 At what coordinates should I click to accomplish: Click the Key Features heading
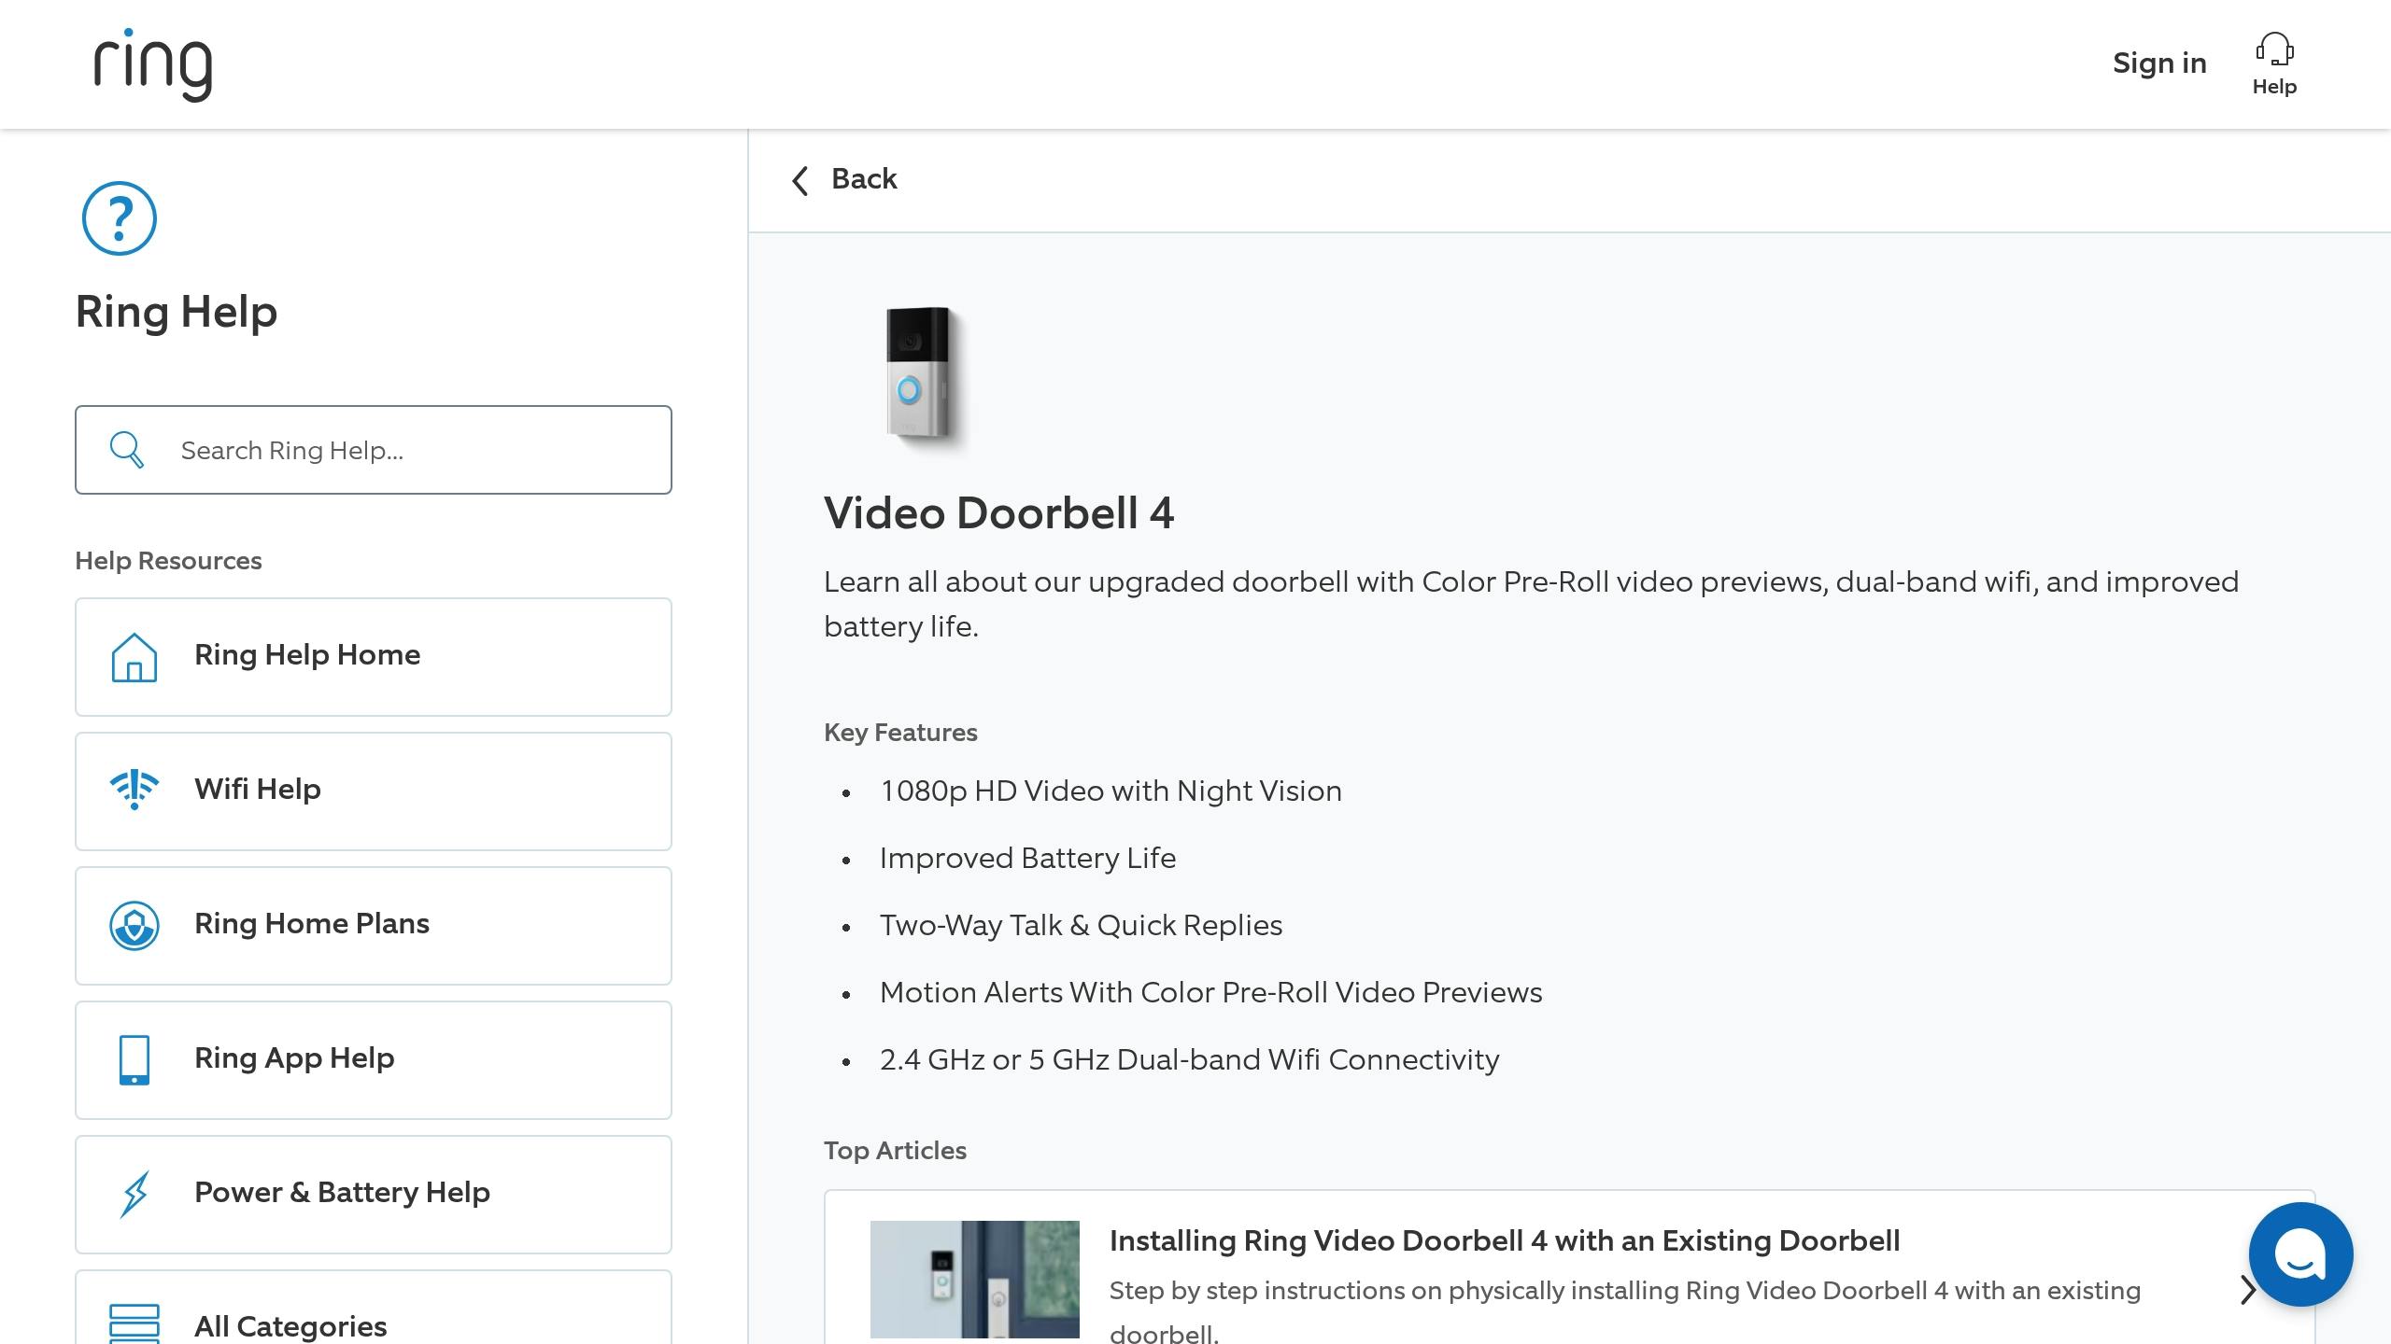900,733
